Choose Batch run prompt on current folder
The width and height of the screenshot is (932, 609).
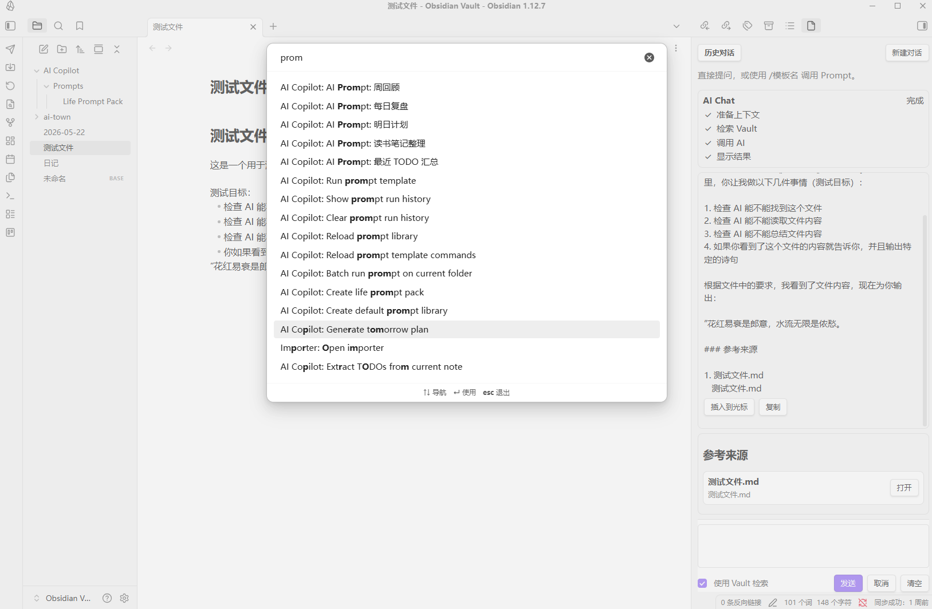tap(467, 274)
